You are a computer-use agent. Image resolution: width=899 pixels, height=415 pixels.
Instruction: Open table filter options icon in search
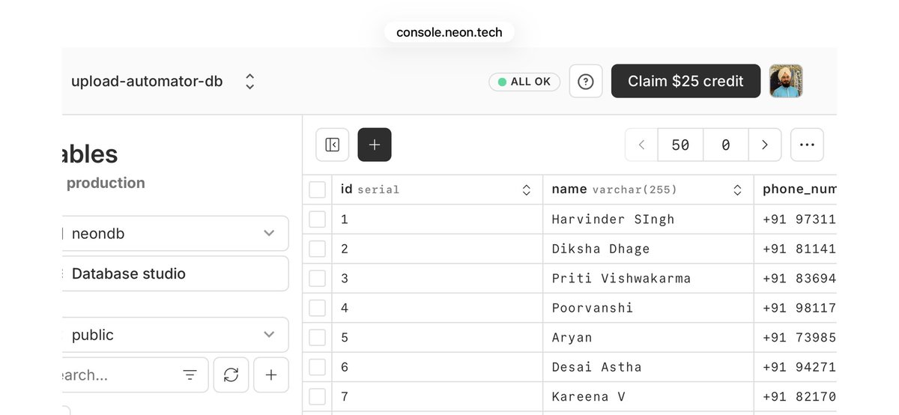pyautogui.click(x=190, y=375)
